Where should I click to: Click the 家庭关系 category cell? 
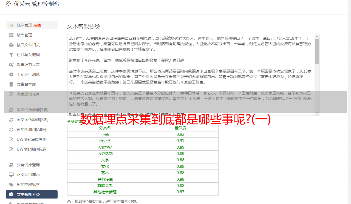[x=105, y=186]
